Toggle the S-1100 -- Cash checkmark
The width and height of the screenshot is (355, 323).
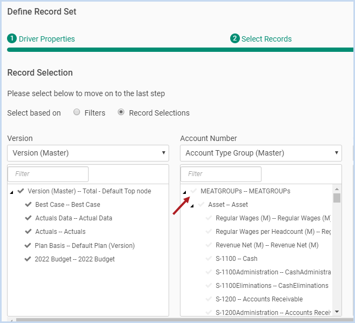point(209,259)
